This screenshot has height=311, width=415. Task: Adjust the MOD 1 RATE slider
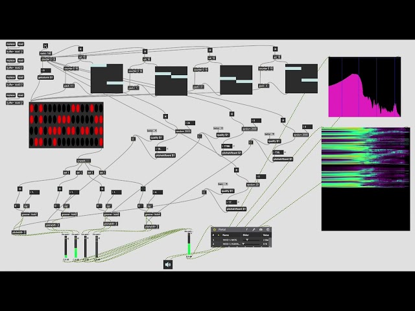[x=251, y=240]
